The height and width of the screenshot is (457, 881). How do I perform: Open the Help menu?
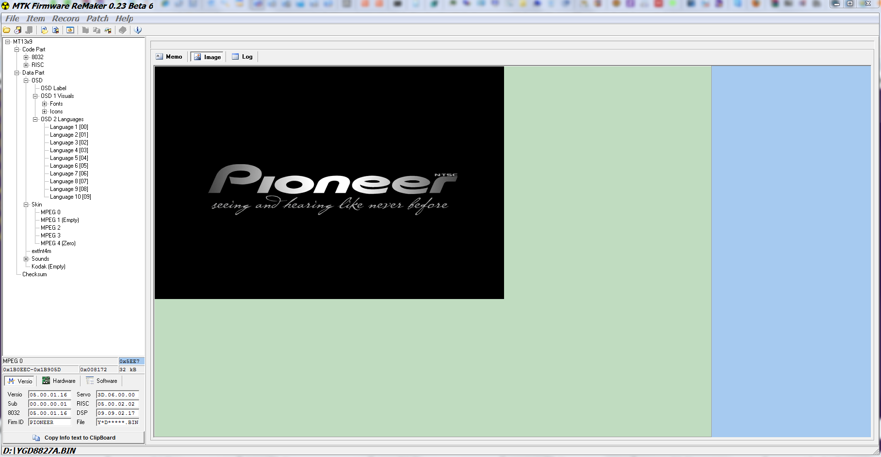(124, 18)
